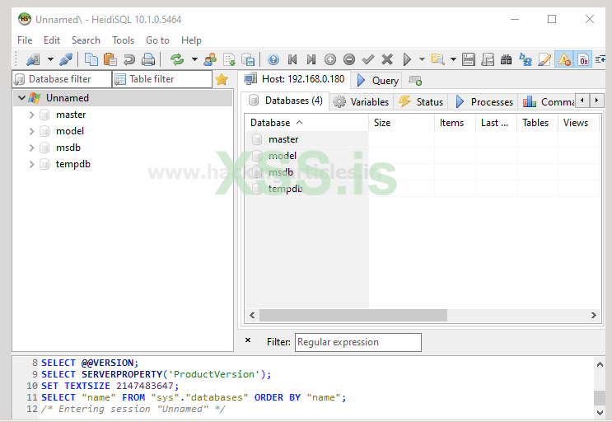Go to last row icon
The width and height of the screenshot is (612, 422).
point(311,59)
